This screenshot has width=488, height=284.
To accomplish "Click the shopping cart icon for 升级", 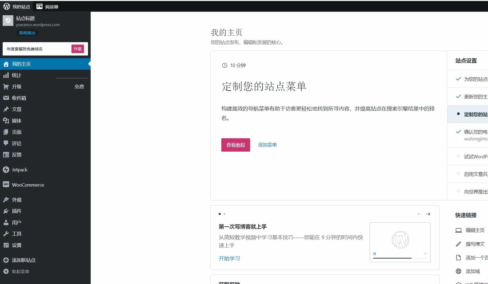I will pyautogui.click(x=6, y=87).
